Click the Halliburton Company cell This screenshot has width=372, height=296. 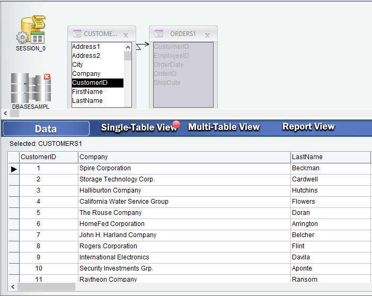110,190
